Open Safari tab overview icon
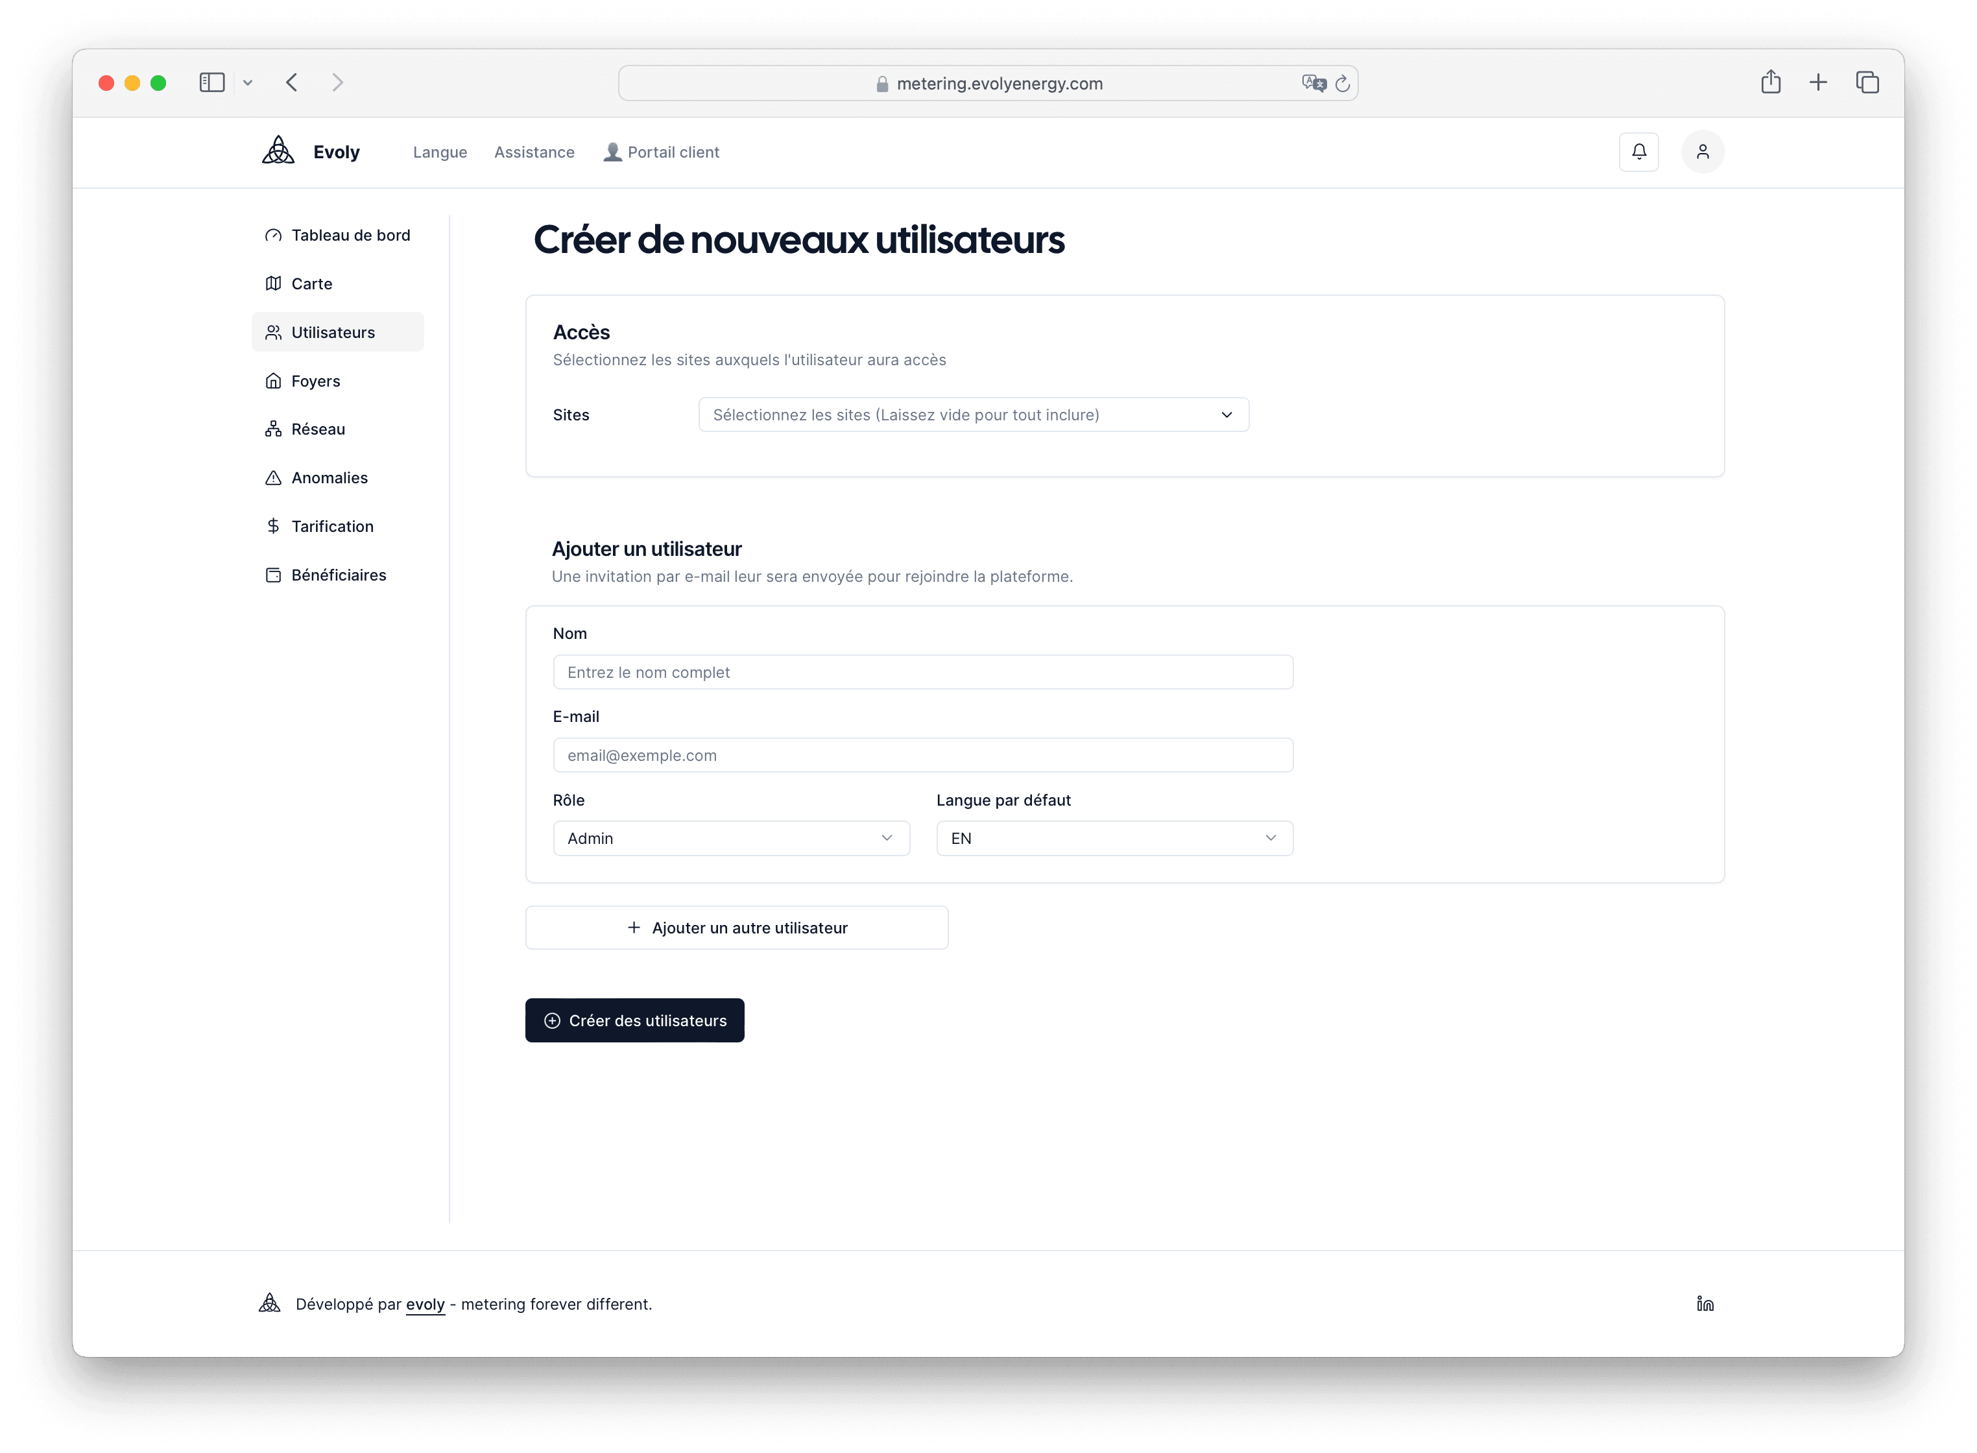Viewport: 1977px width, 1453px height. pyautogui.click(x=1867, y=82)
